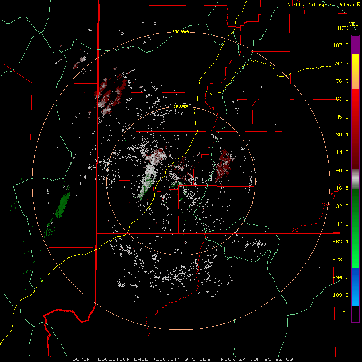The image size is (362, 362).
Task: Select the -47.6 legend value
Action: pos(341,224)
